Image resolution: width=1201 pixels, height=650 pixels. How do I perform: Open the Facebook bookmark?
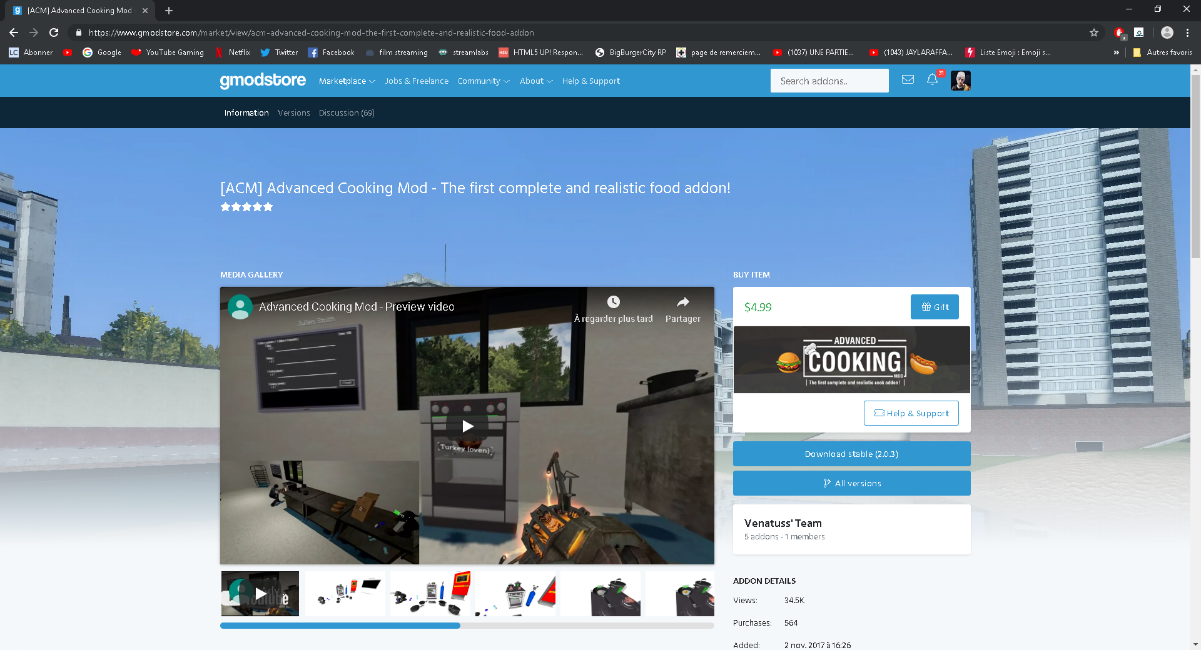point(331,52)
